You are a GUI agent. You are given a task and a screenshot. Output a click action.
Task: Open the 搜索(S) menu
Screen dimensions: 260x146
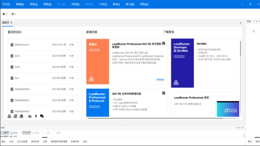(x=47, y=4)
